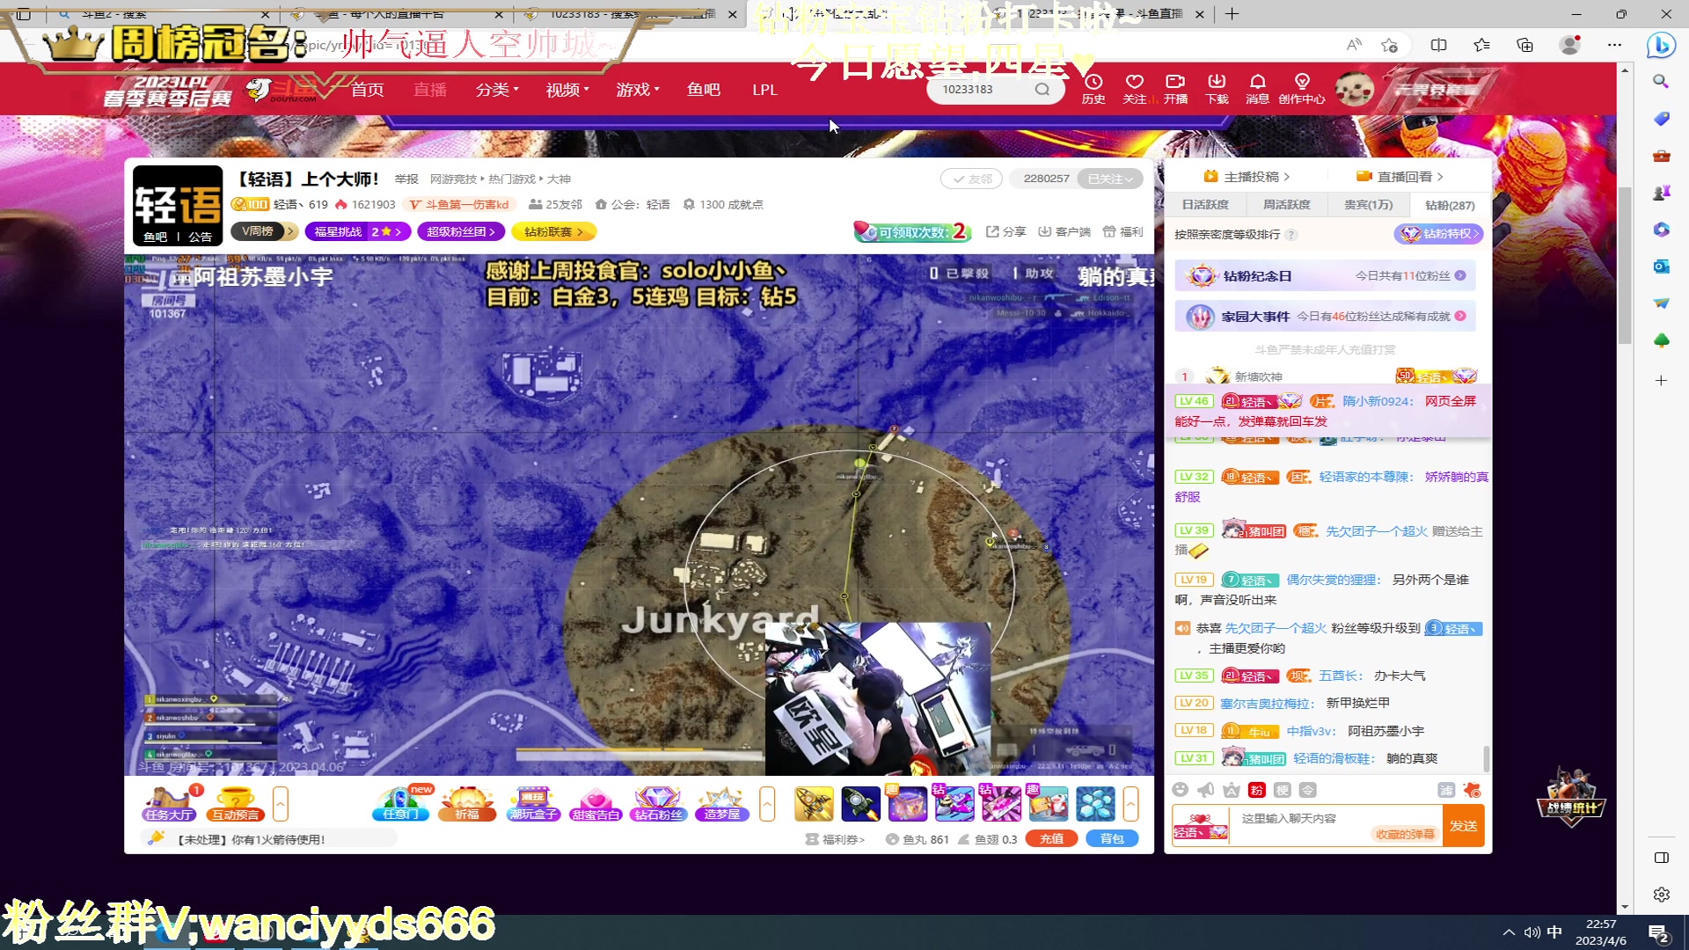1689x950 pixels.
Task: Click the streamer avatar 轻语 thumbnail
Action: pyautogui.click(x=178, y=204)
